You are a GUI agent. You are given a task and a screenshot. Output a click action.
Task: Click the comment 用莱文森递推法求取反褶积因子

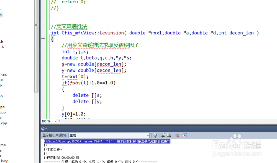[100, 45]
